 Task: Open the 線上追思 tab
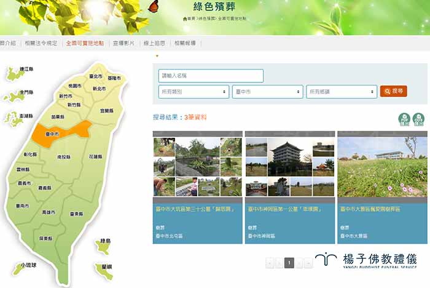pyautogui.click(x=154, y=43)
